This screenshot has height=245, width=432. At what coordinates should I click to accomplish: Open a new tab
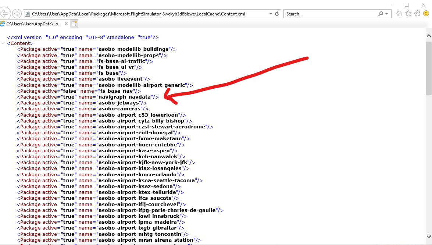(74, 24)
